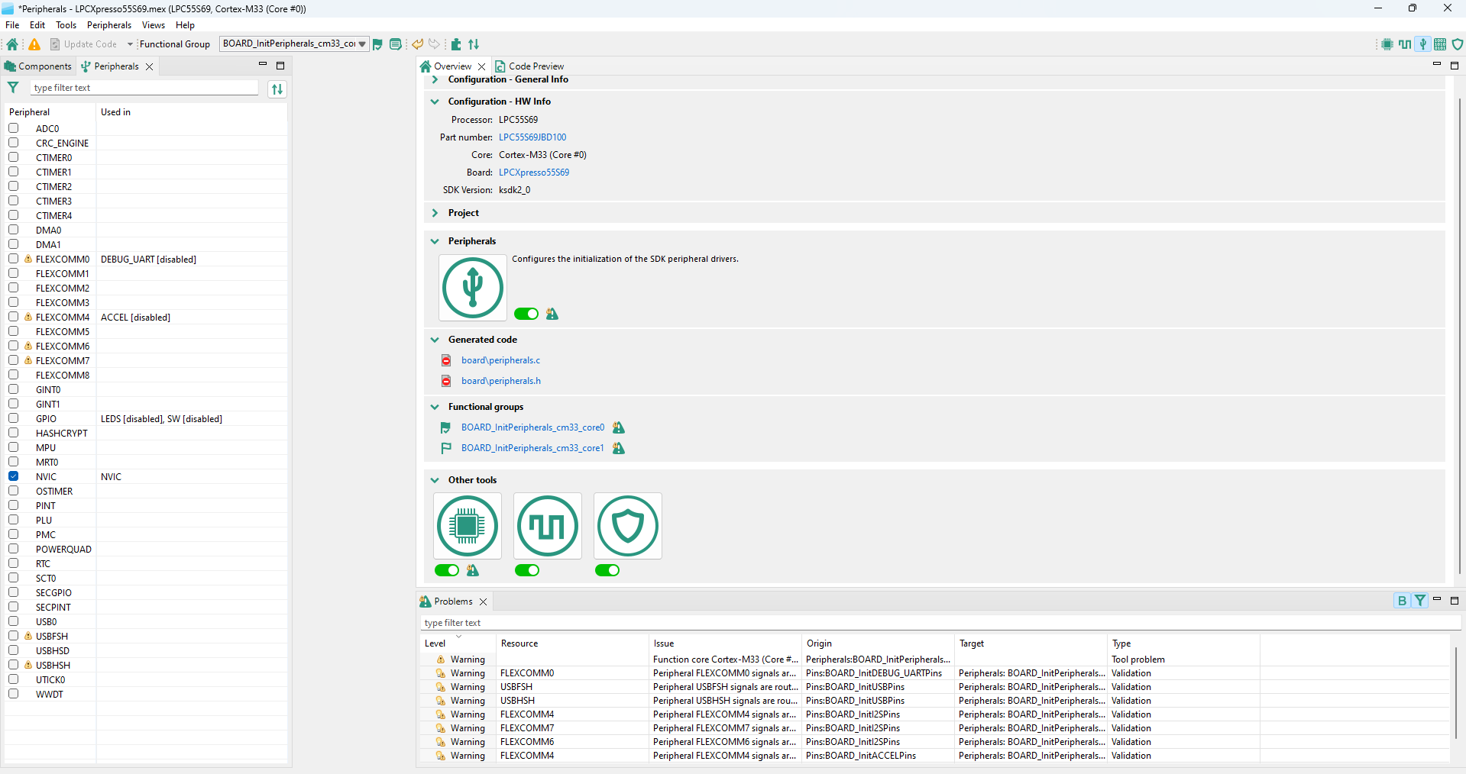Click the puzzle-piece icon in the toolbar
This screenshot has width=1466, height=774.
coord(456,44)
